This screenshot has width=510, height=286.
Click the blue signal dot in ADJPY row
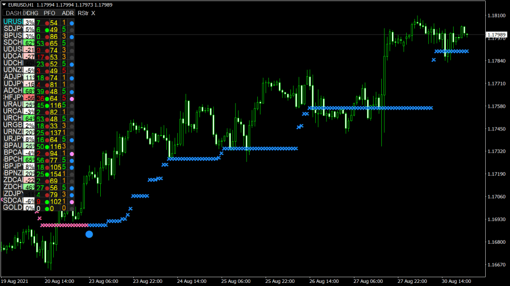(x=71, y=78)
